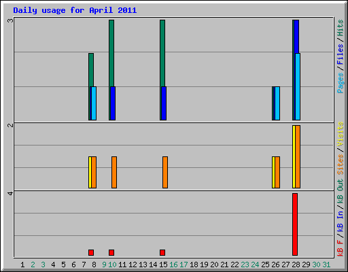
Task: Click the tall green hits bar for day 10
Action: point(111,53)
